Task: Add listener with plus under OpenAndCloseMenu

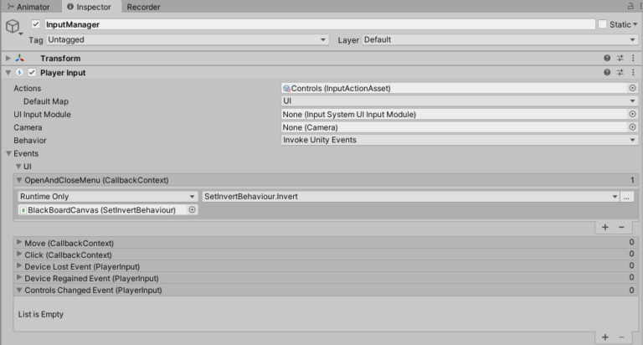Action: click(x=604, y=227)
